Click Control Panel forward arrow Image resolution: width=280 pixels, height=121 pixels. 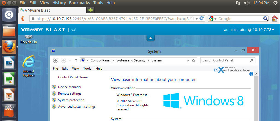coord(63,60)
